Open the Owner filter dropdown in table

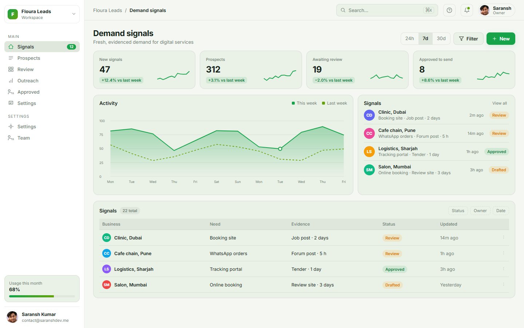pyautogui.click(x=480, y=211)
